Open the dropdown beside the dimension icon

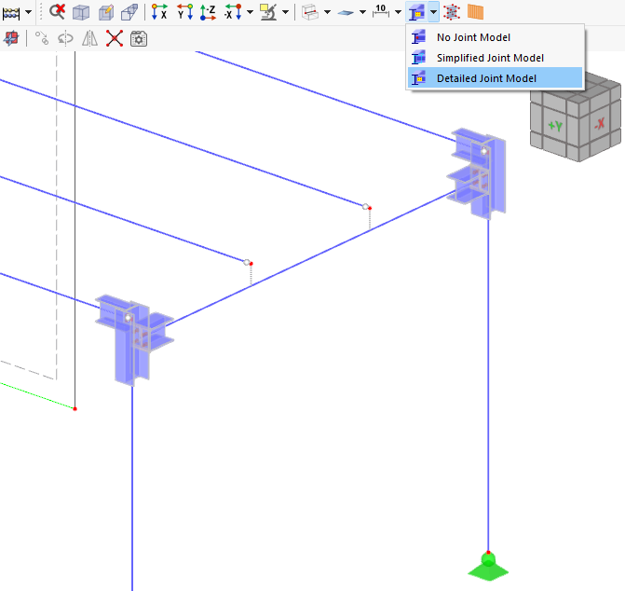398,12
